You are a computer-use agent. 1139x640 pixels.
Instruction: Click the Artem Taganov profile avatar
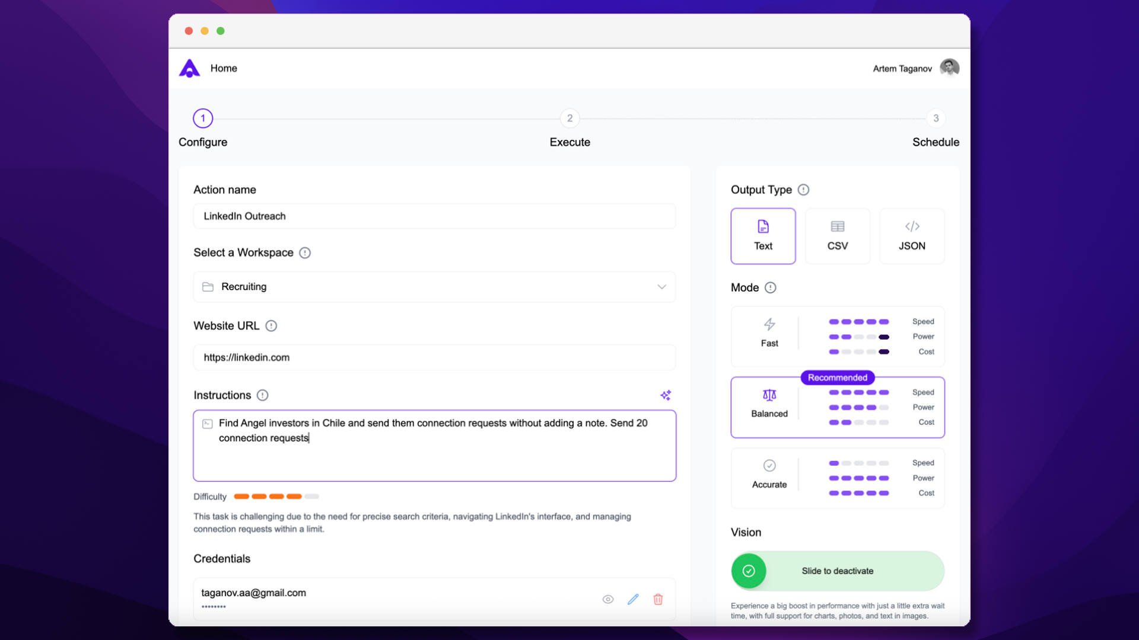coord(949,68)
